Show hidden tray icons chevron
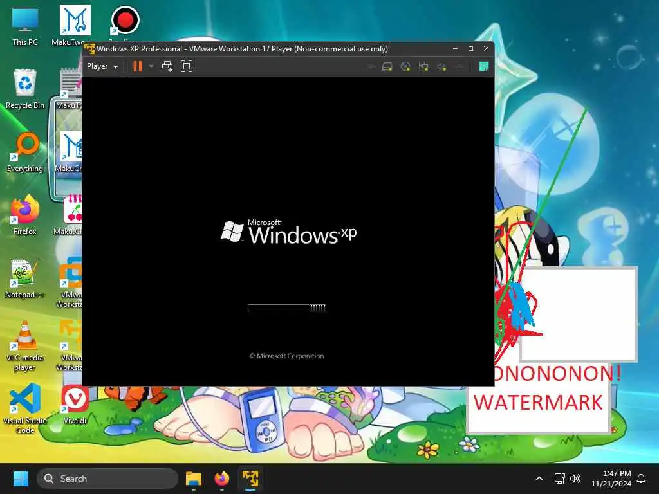The width and height of the screenshot is (659, 494). 539,479
